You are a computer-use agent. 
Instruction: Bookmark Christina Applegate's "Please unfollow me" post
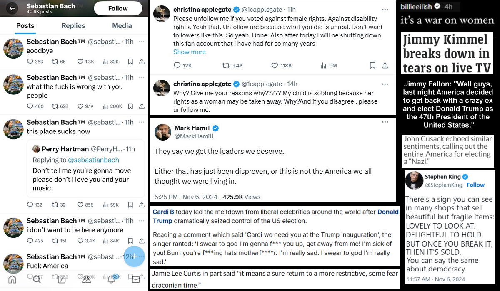pyautogui.click(x=372, y=65)
